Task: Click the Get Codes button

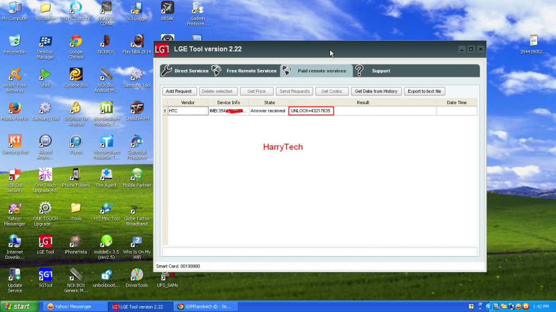Action: pos(332,91)
